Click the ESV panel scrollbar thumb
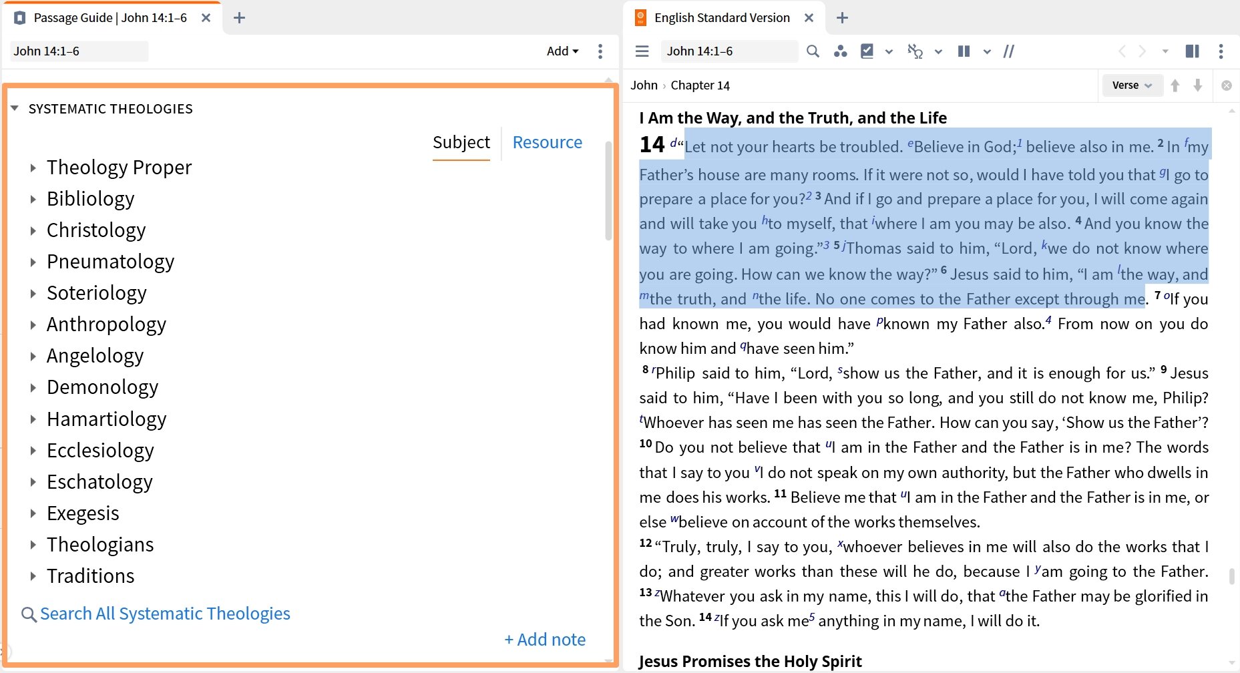The height and width of the screenshot is (673, 1240). pyautogui.click(x=1232, y=576)
